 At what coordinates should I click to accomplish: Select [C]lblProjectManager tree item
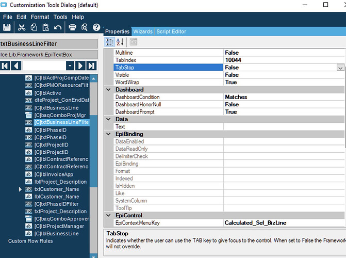pos(59,226)
